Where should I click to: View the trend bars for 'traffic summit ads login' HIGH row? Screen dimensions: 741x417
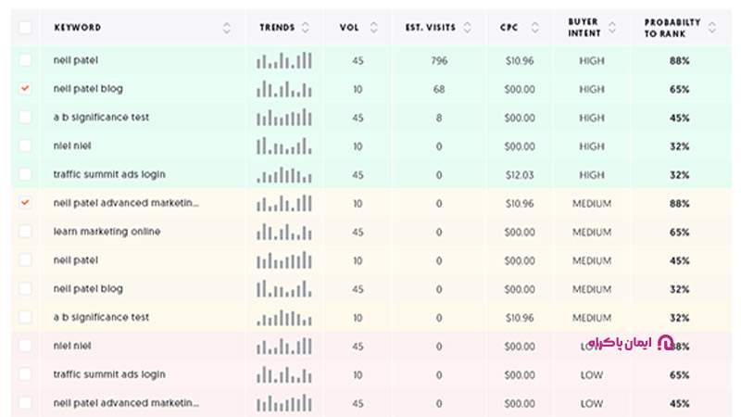(284, 174)
